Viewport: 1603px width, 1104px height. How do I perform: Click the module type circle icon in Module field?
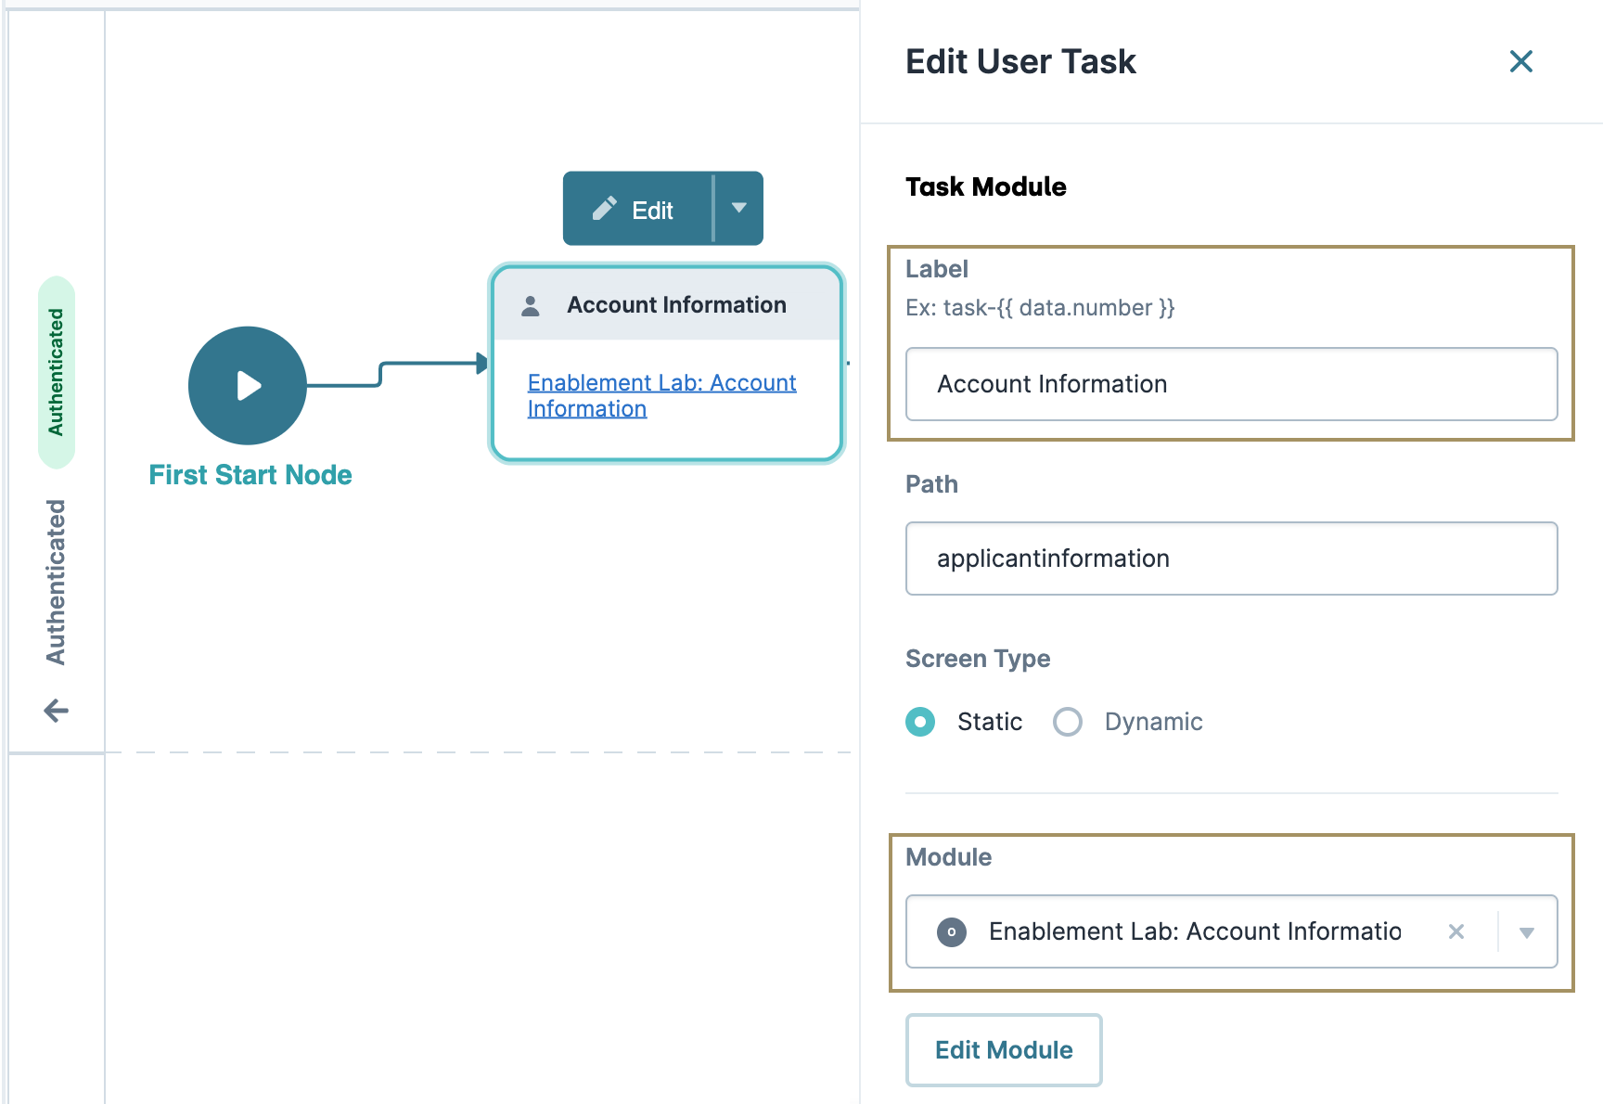pyautogui.click(x=952, y=931)
